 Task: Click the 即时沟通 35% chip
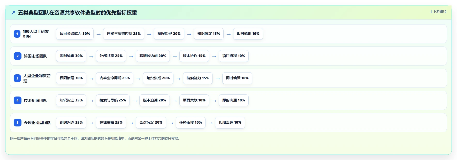coord(71,123)
